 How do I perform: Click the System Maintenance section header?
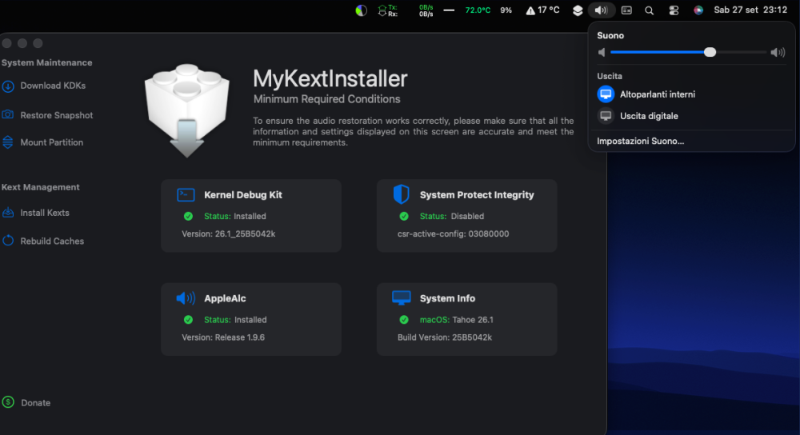[46, 62]
